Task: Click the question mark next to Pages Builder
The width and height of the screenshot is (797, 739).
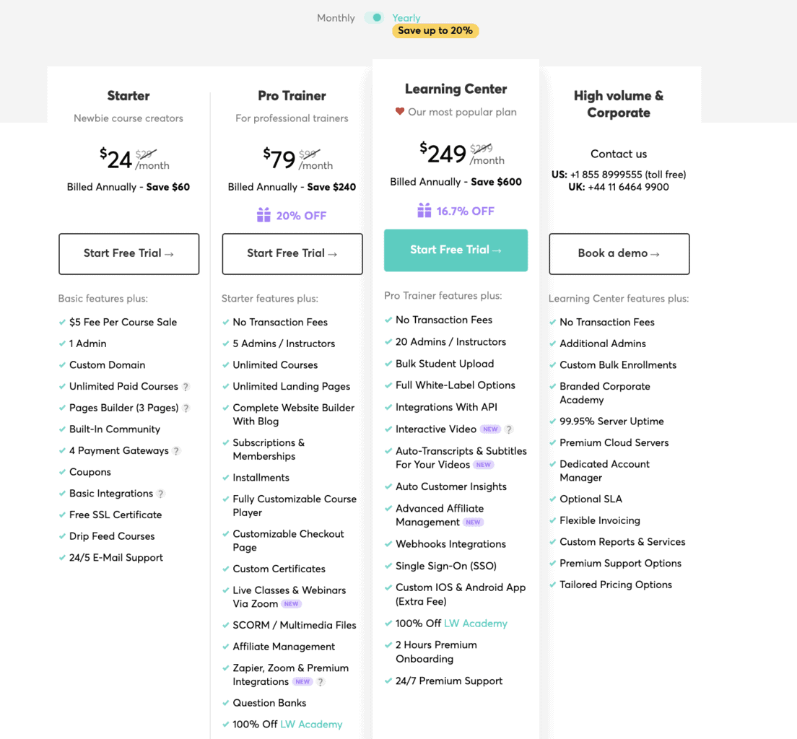Action: [x=187, y=408]
